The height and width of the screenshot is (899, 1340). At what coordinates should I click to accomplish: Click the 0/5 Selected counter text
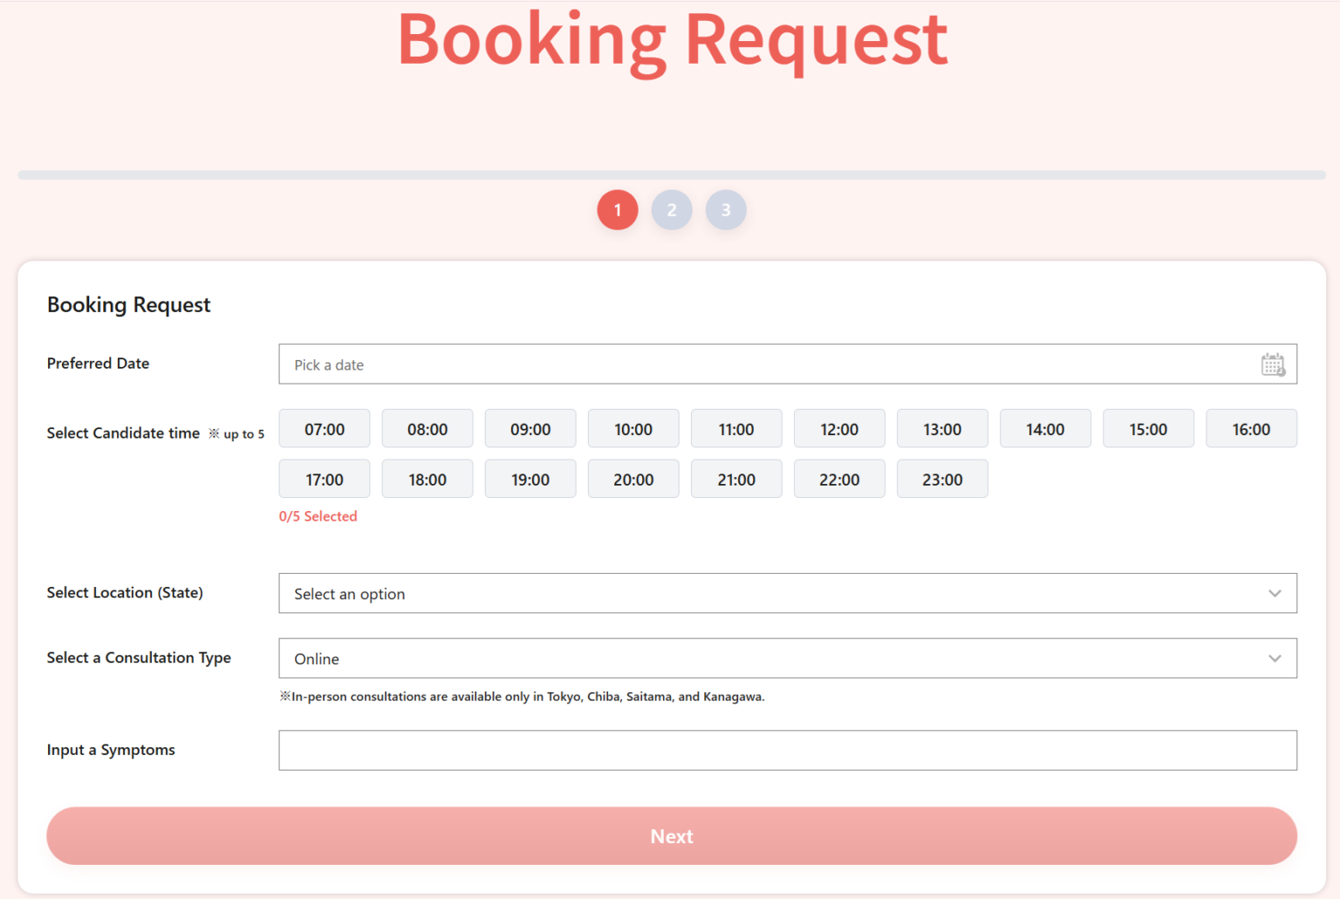318,516
